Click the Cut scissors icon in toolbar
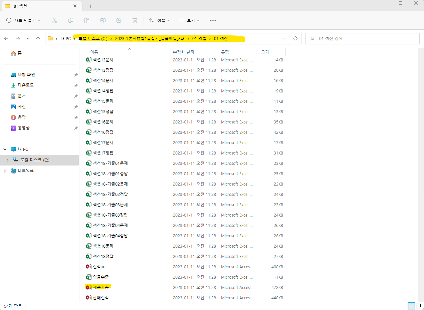This screenshot has height=310, width=424. pos(55,20)
